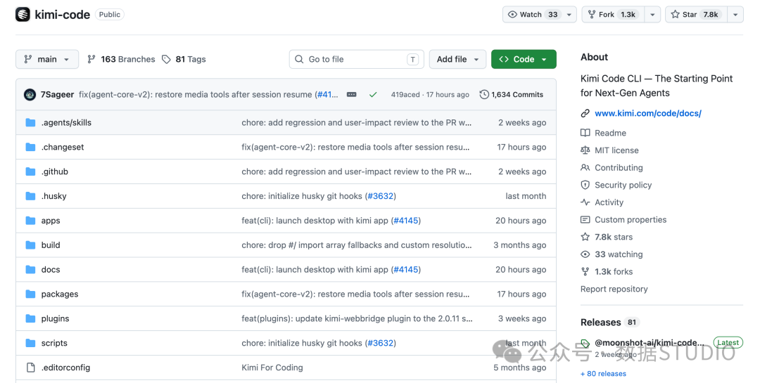Expand the Fork options dropdown arrow
Image resolution: width=760 pixels, height=383 pixels.
652,15
